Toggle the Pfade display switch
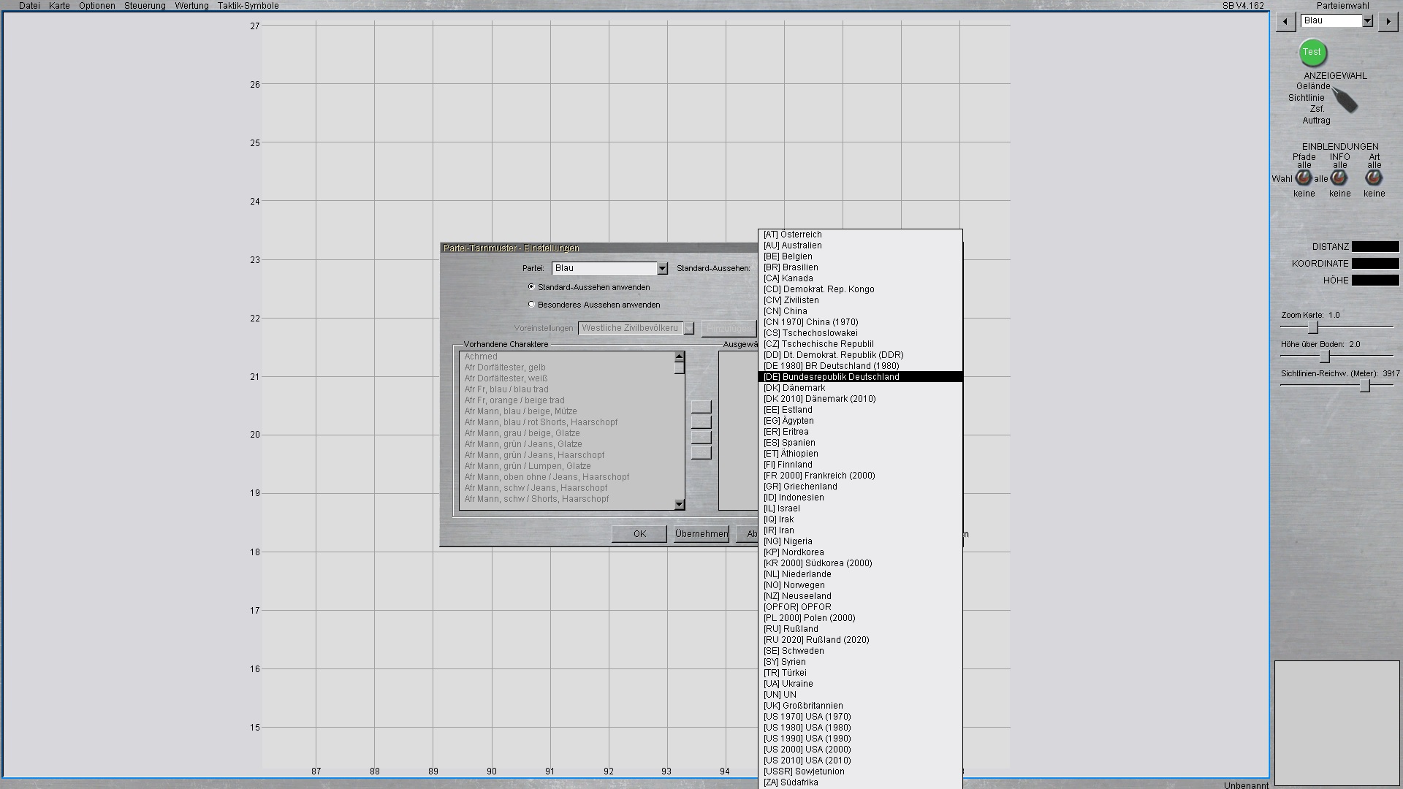 [x=1304, y=178]
